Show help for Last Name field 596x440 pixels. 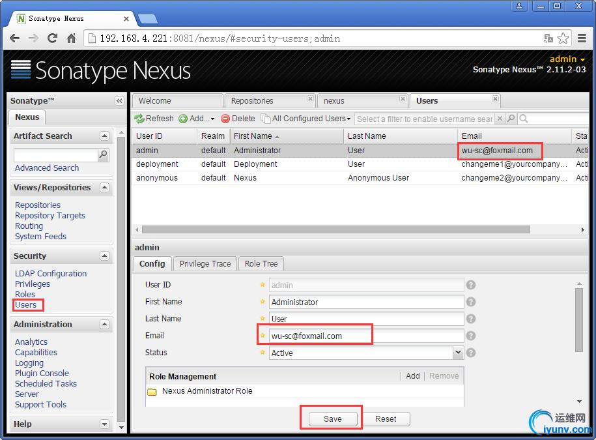pyautogui.click(x=471, y=319)
